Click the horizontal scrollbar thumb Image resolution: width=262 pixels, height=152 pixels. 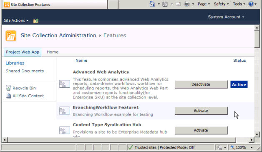(x=122, y=140)
